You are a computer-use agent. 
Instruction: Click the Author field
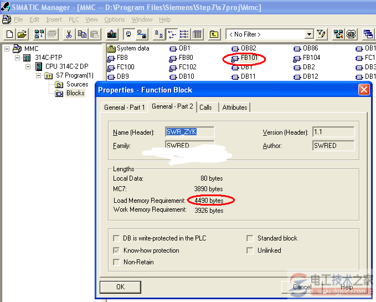tap(333, 146)
